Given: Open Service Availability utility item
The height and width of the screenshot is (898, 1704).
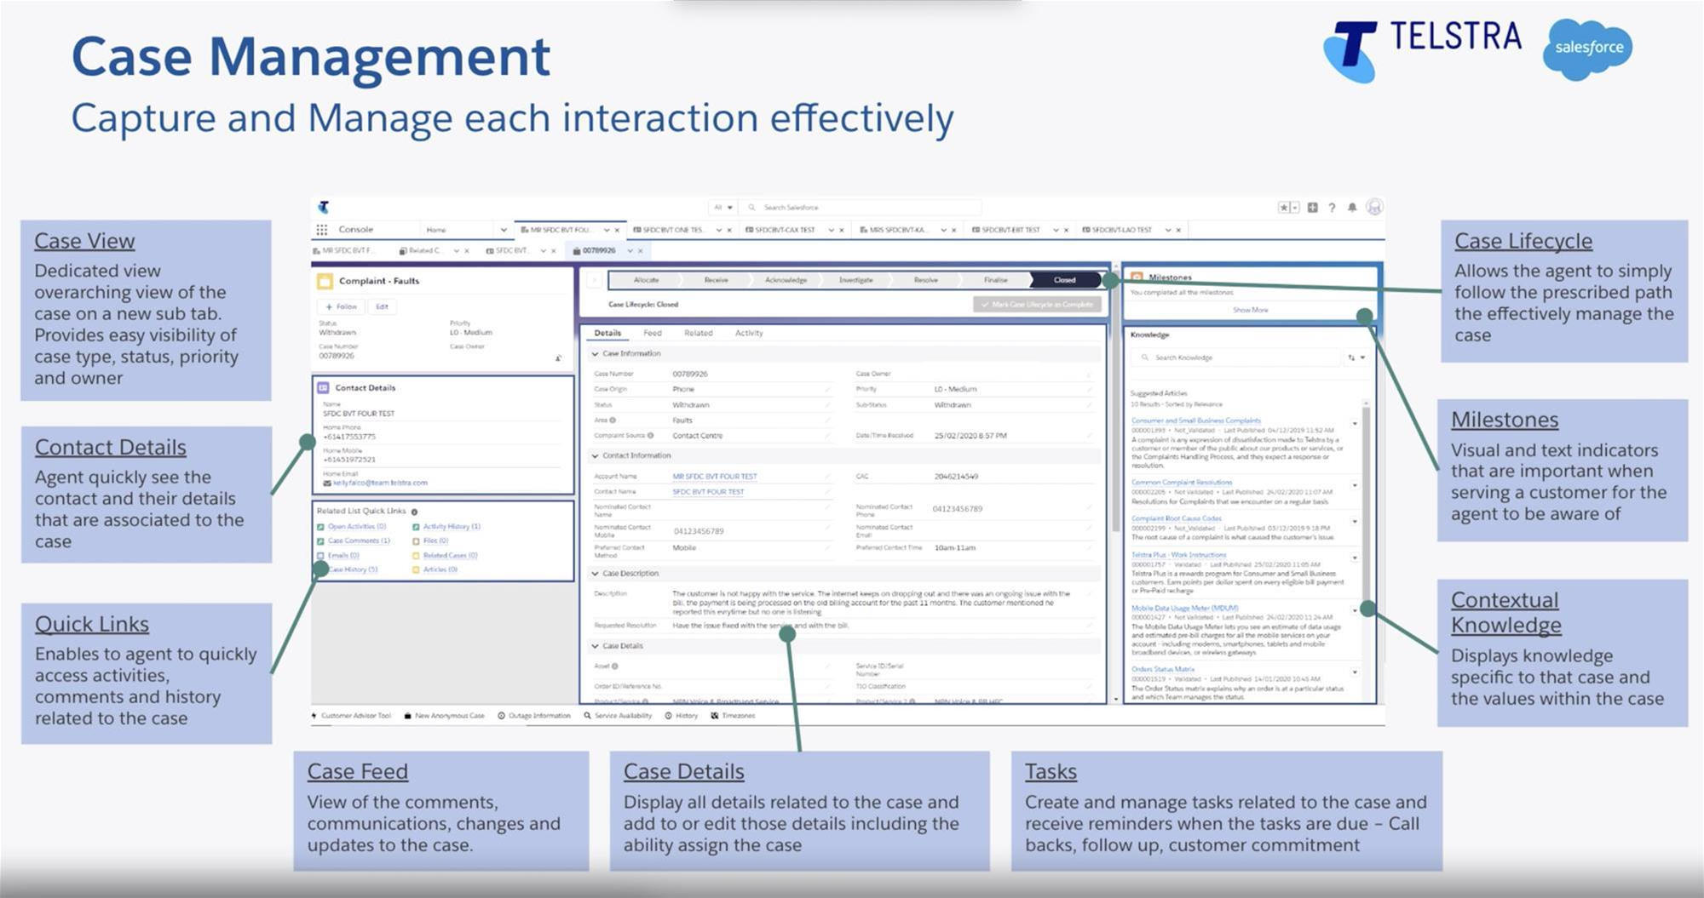Looking at the screenshot, I should click(619, 716).
